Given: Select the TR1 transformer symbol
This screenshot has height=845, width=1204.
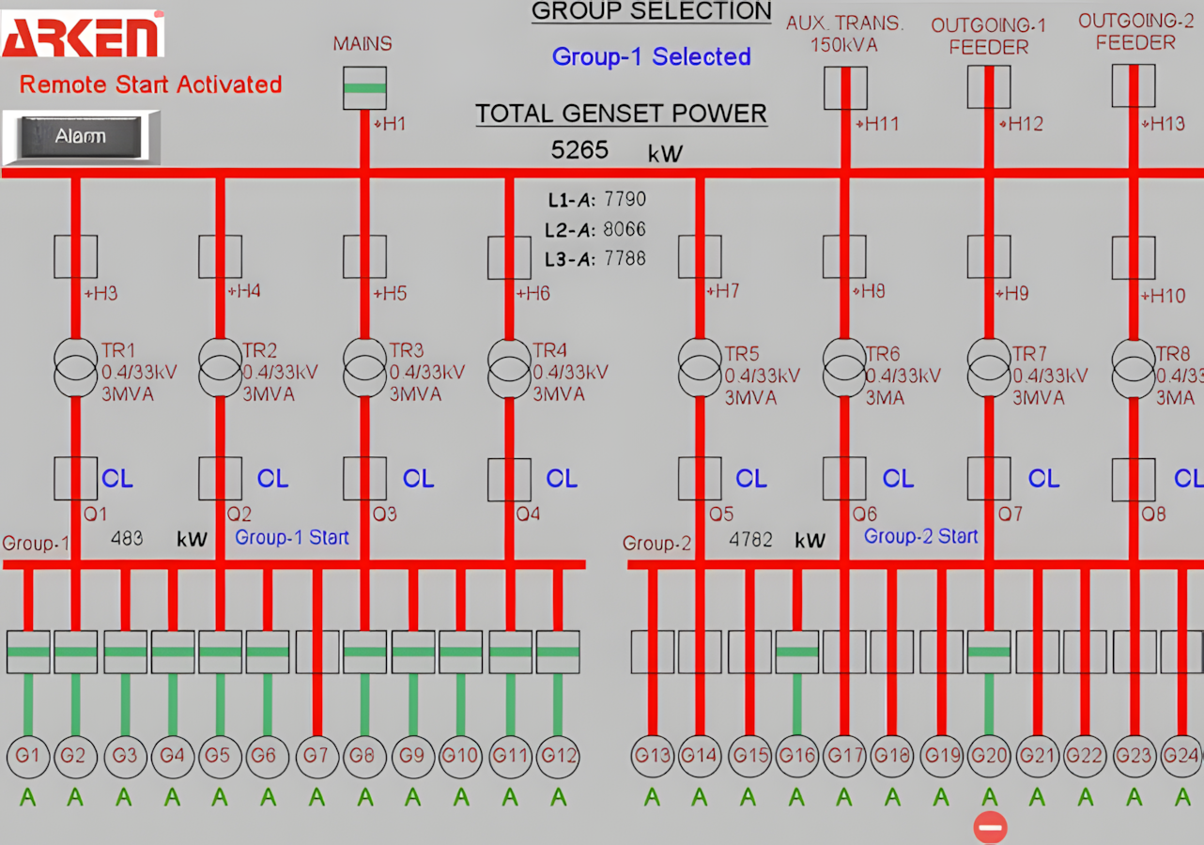Looking at the screenshot, I should (x=75, y=369).
